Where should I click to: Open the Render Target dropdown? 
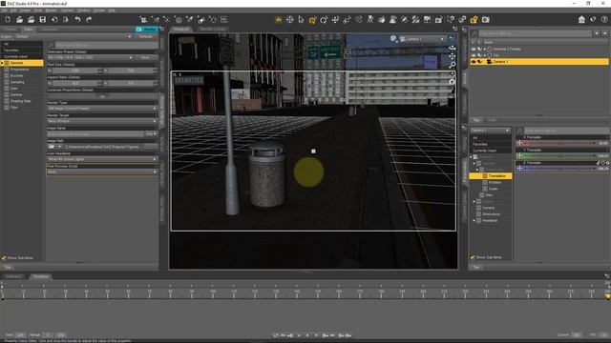click(x=102, y=121)
